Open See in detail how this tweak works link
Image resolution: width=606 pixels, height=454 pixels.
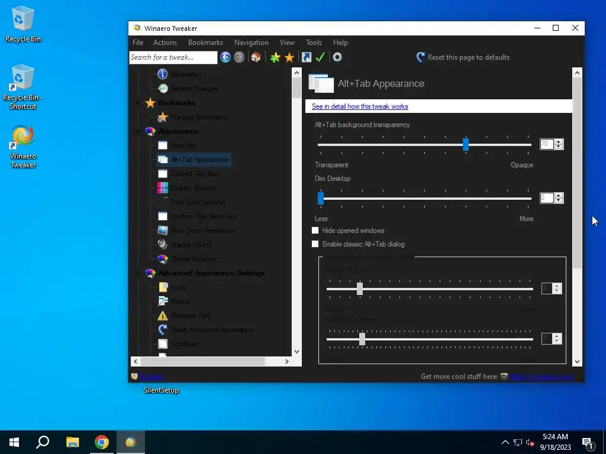360,106
